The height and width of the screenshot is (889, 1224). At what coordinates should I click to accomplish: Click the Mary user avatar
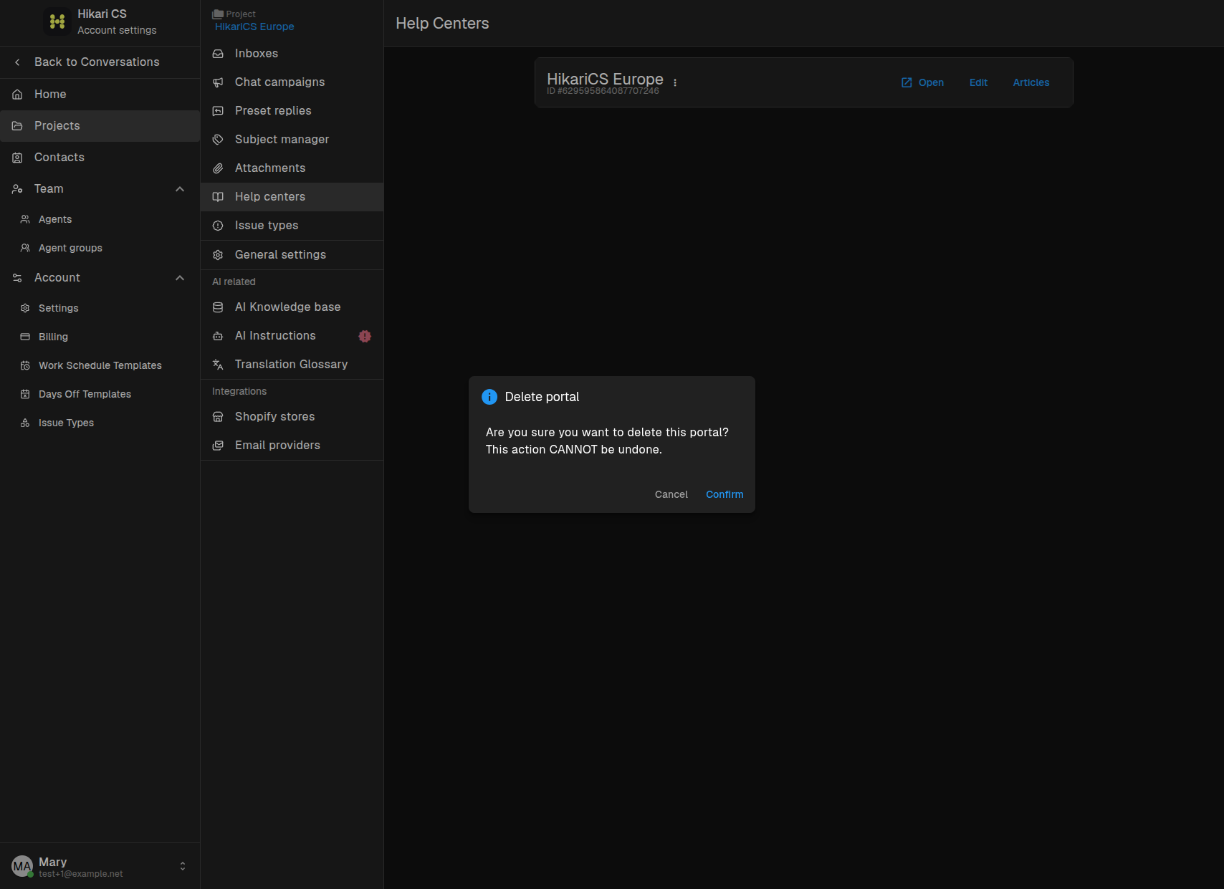[22, 866]
